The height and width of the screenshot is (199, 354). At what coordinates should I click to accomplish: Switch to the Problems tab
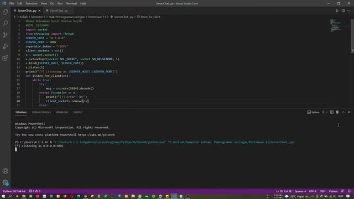[62, 112]
